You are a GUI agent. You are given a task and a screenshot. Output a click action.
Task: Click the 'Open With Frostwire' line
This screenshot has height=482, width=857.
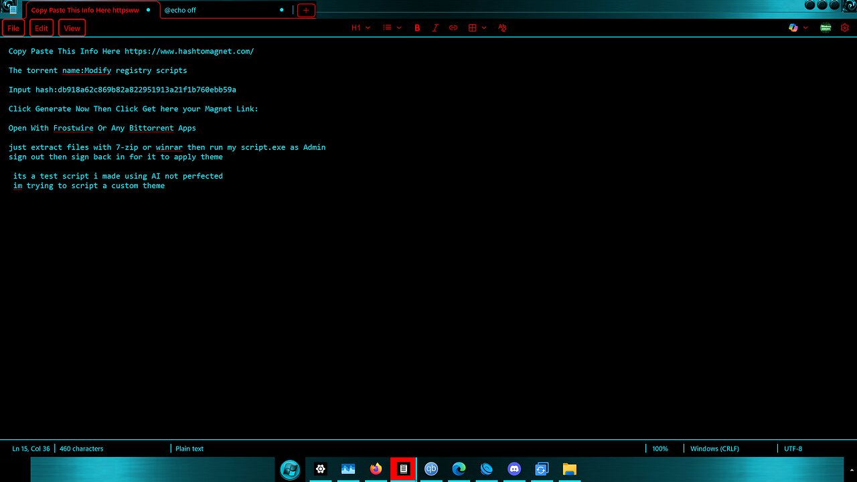click(102, 128)
